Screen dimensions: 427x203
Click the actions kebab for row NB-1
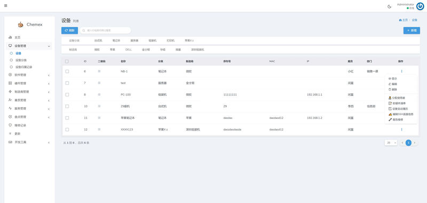click(401, 71)
